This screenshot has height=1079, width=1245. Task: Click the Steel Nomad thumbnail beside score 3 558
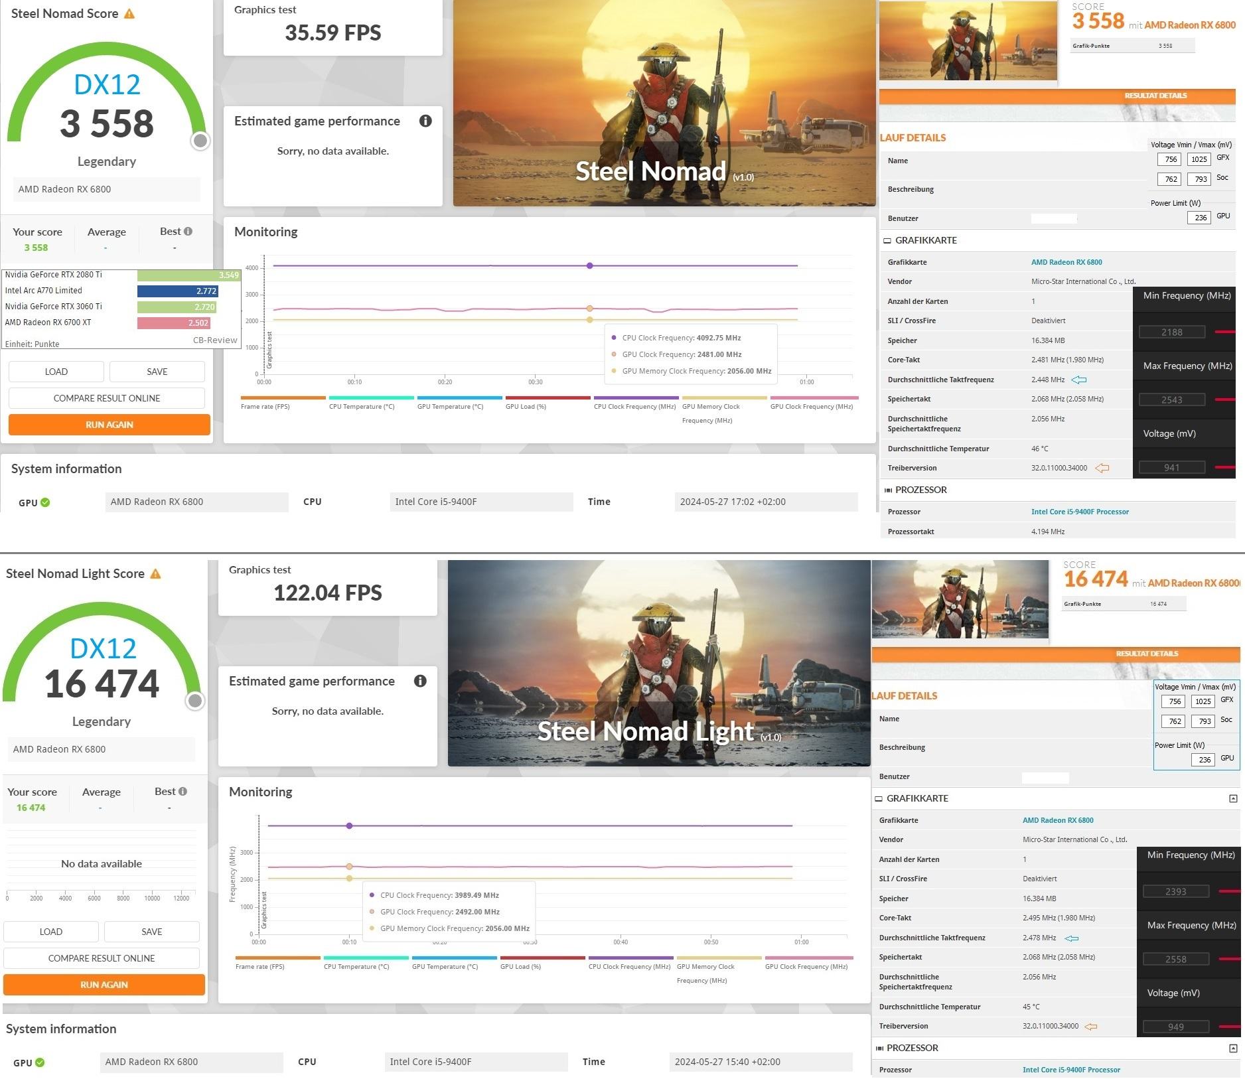coord(968,41)
